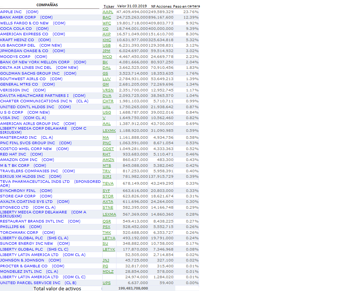
Task: Follow the LSXMK ticker link
Action: tap(109, 130)
